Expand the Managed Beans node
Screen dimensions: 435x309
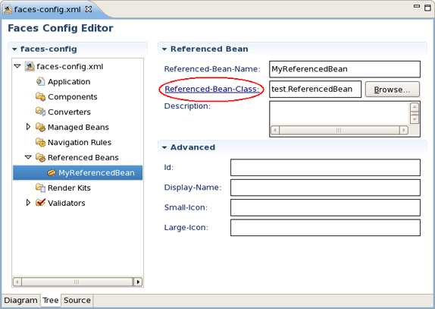(28, 127)
